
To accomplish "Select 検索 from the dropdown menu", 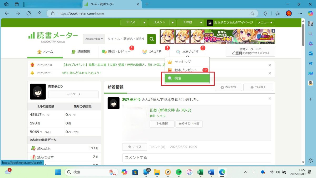I will (x=187, y=78).
